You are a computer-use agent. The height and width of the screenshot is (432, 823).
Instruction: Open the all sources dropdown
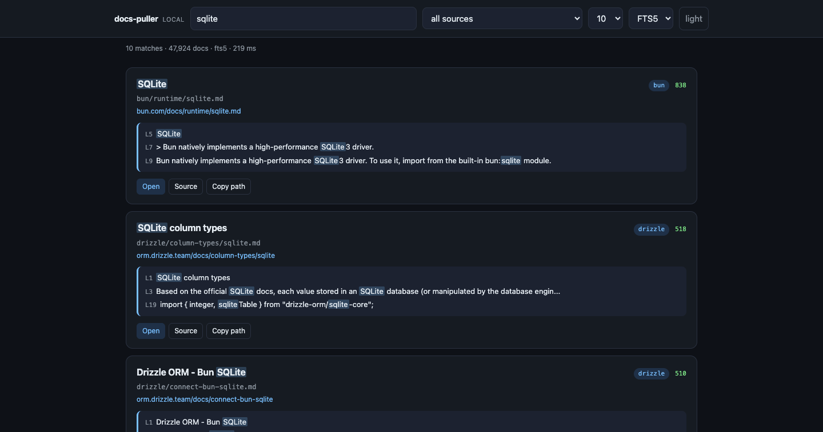(x=502, y=18)
